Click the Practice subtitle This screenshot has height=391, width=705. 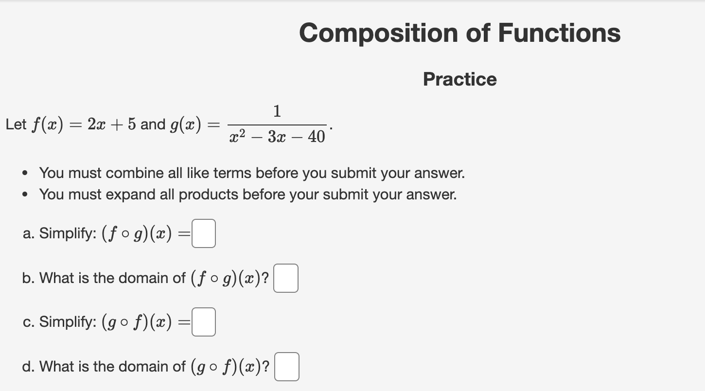pos(459,79)
